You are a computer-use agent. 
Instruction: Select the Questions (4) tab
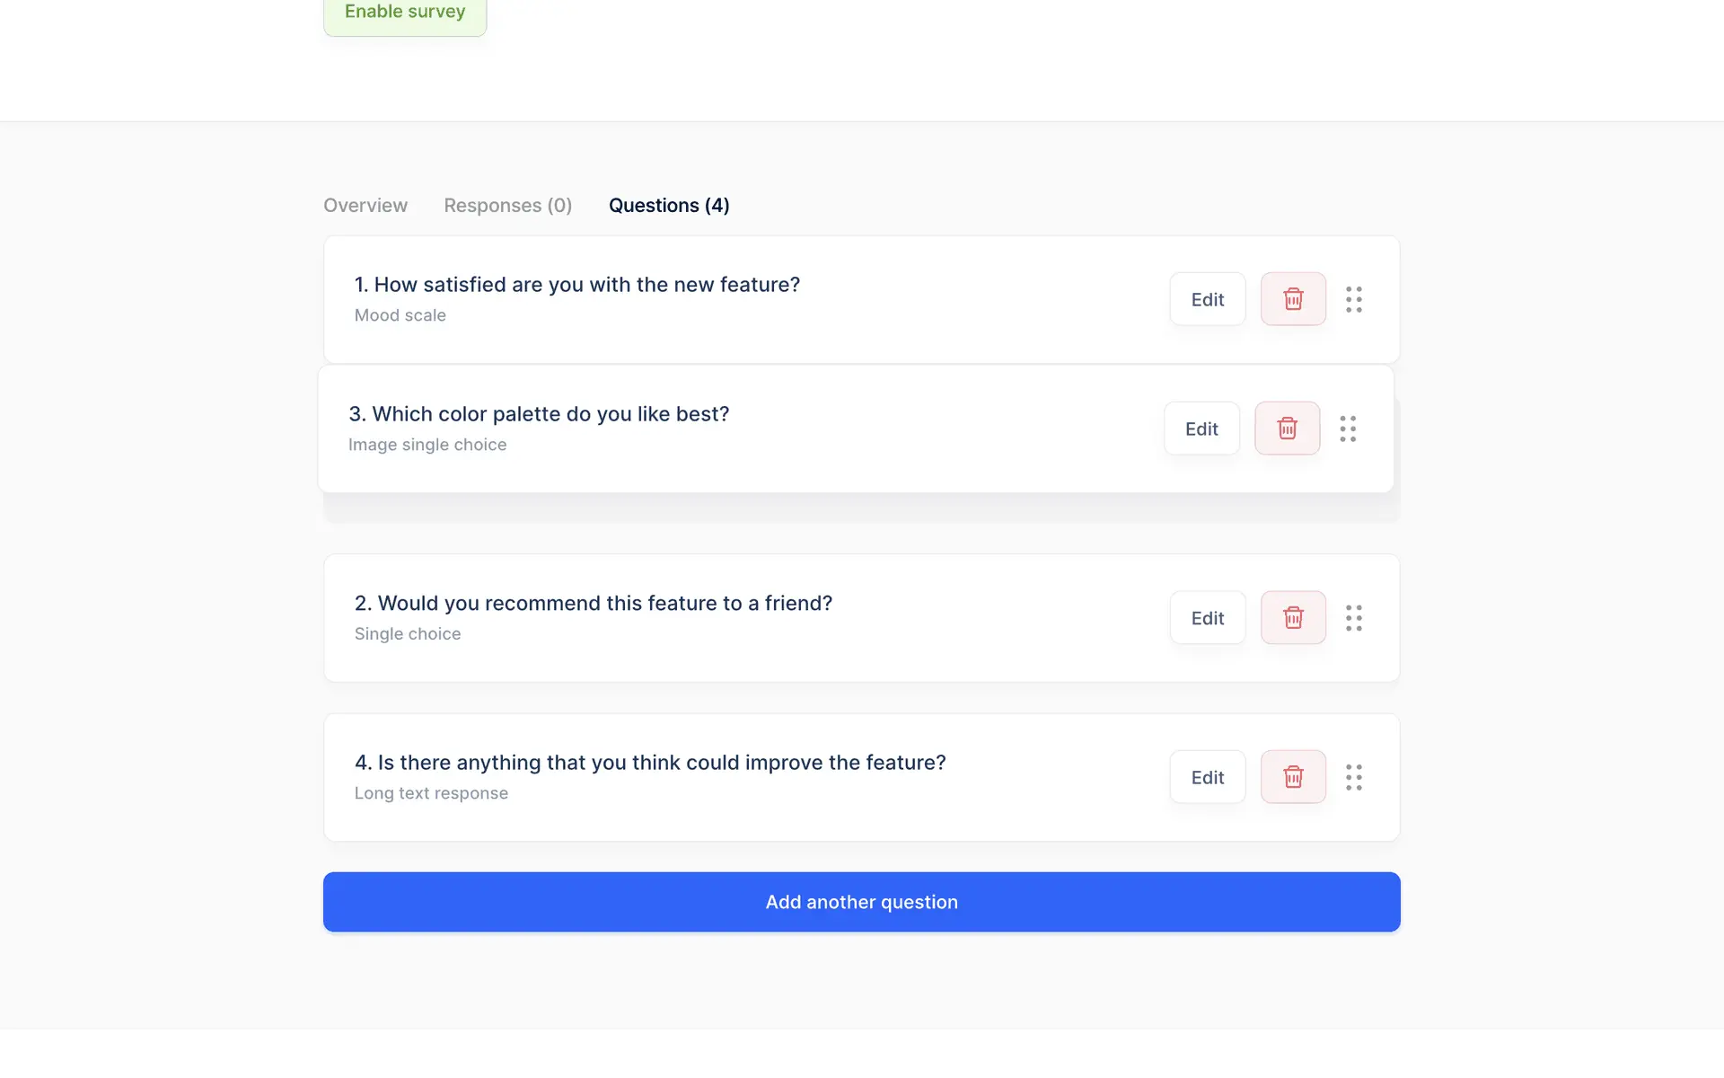[x=669, y=206]
